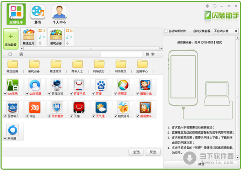Open 个人中心 section

(x=59, y=14)
